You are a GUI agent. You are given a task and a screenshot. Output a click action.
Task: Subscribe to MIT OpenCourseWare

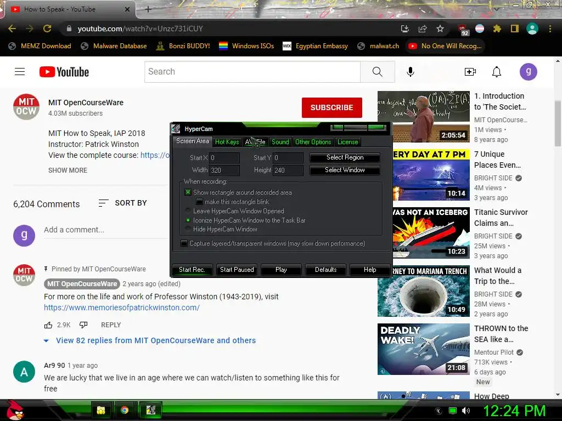point(332,107)
